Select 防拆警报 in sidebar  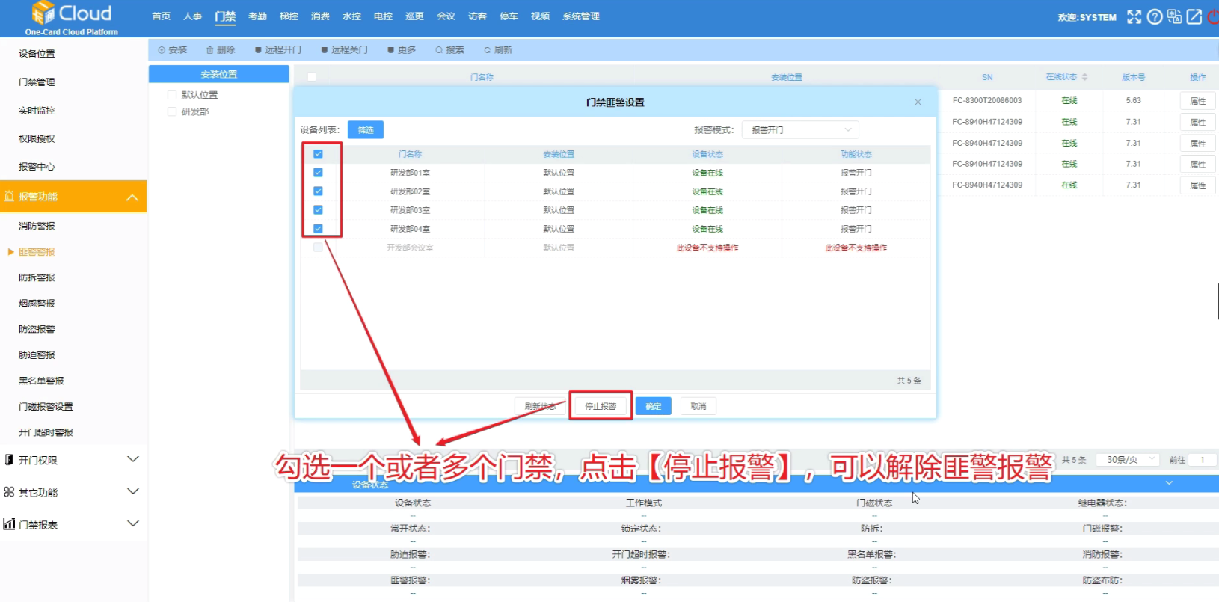pyautogui.click(x=37, y=277)
